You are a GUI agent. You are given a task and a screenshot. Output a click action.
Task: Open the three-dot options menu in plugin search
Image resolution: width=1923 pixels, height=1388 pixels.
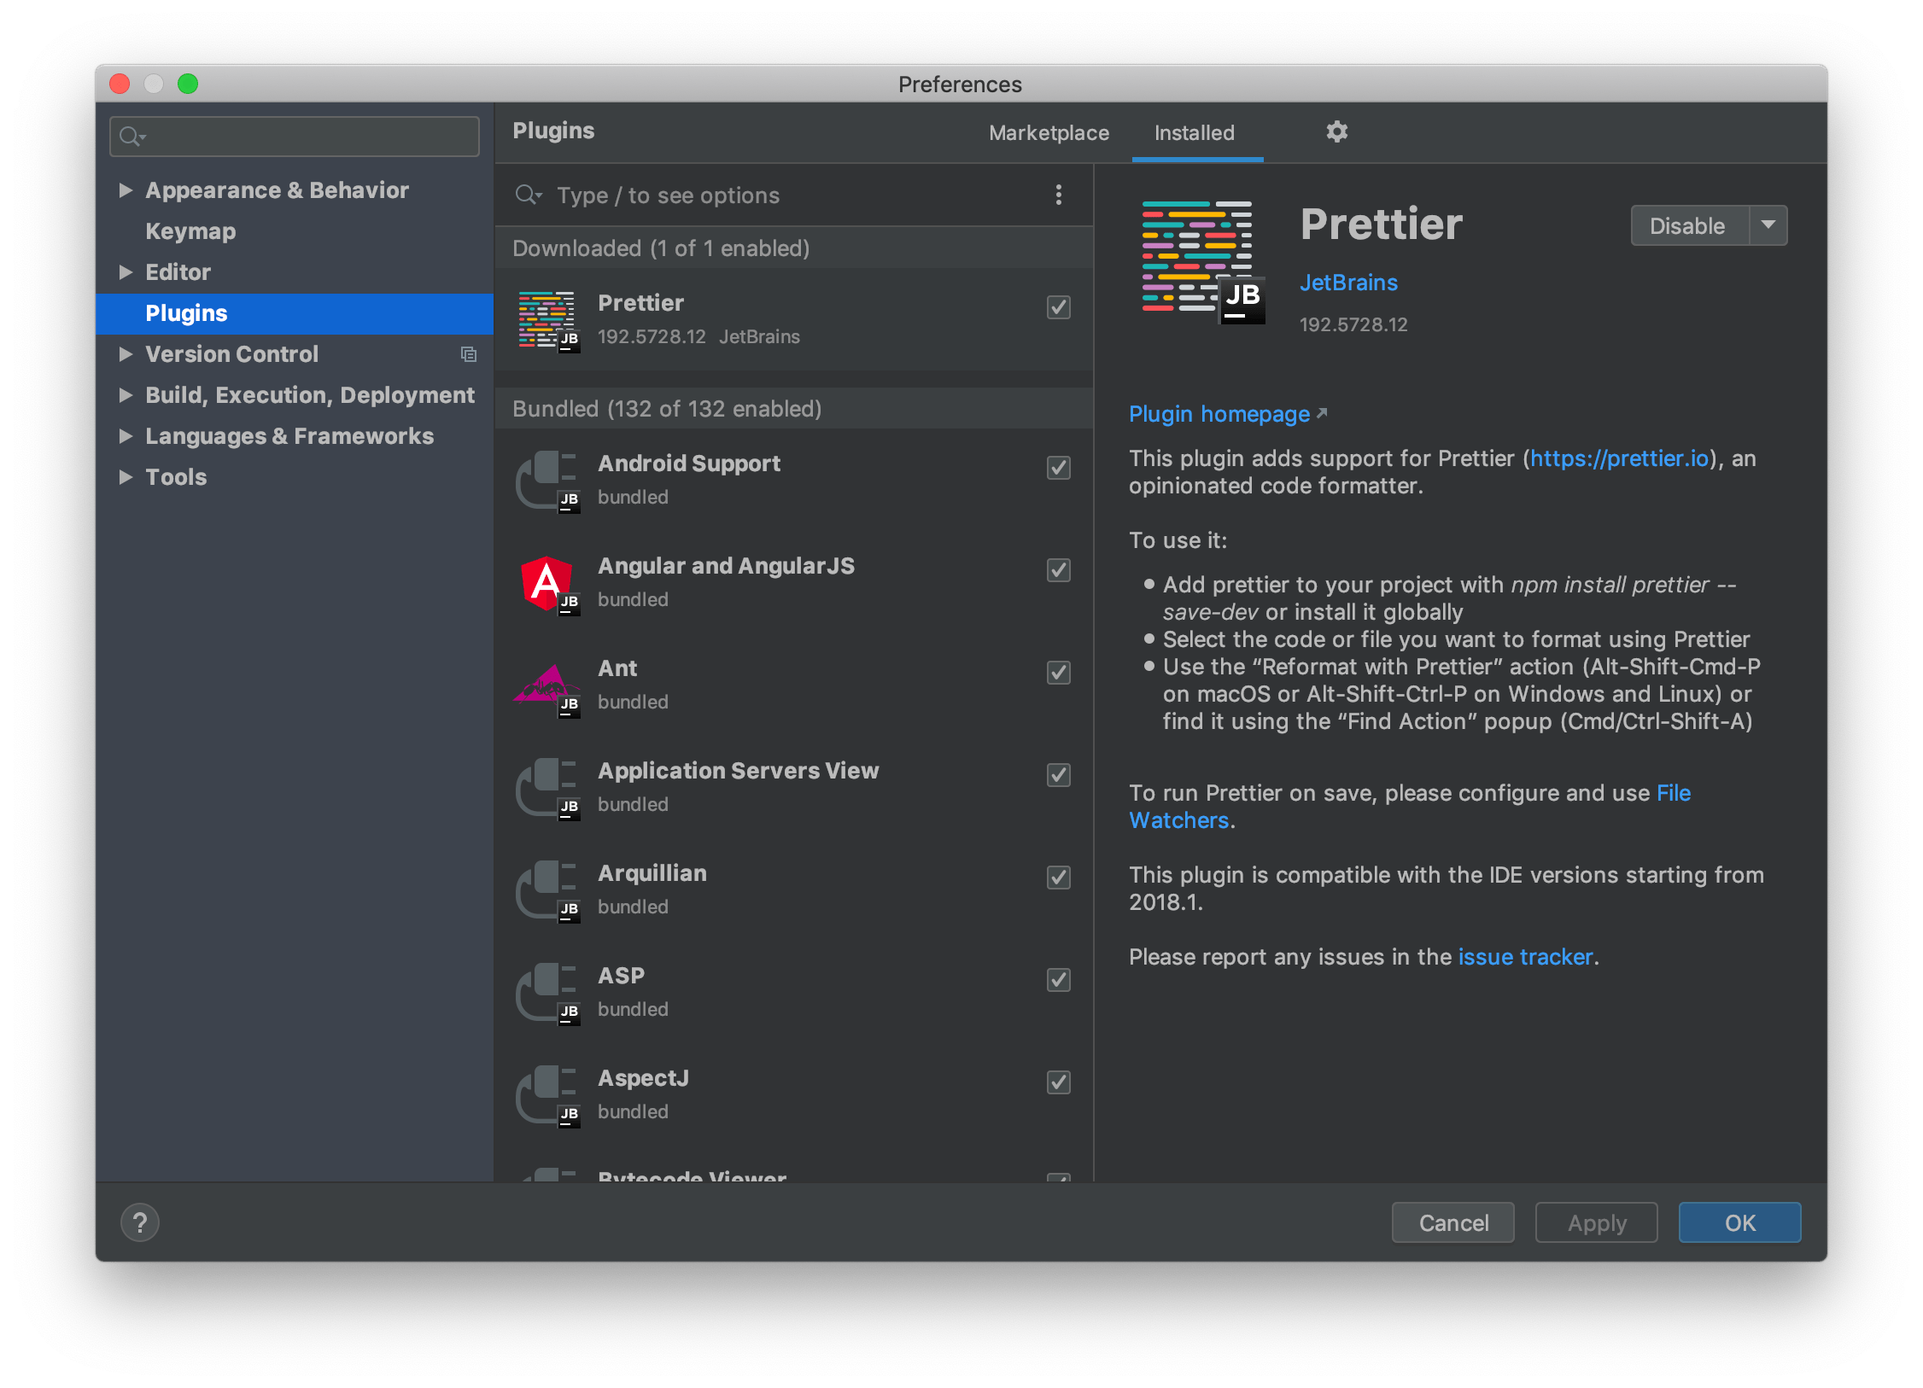click(1058, 195)
